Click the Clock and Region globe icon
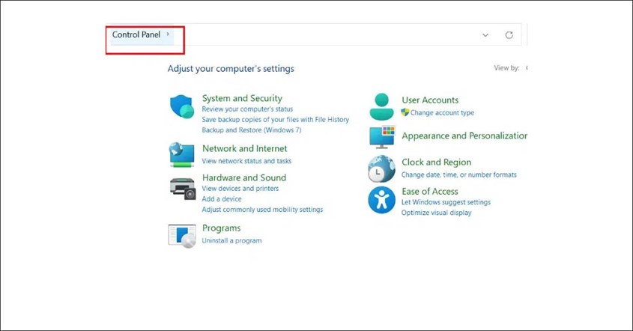The height and width of the screenshot is (331, 633). point(381,168)
